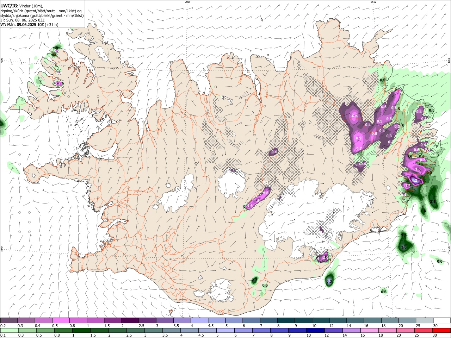
Task: Select the initial time 'IT: Sun. 08. 06. 2025 03Z'
Action: [x=22, y=20]
